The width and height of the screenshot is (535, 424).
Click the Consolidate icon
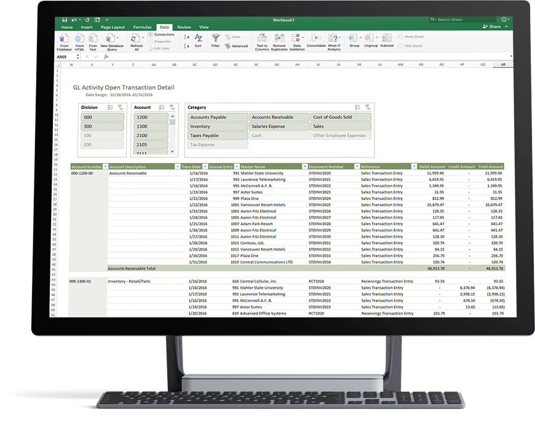click(x=316, y=38)
